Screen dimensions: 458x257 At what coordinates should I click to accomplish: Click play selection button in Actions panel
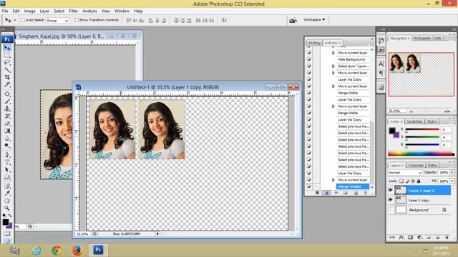pyautogui.click(x=336, y=193)
